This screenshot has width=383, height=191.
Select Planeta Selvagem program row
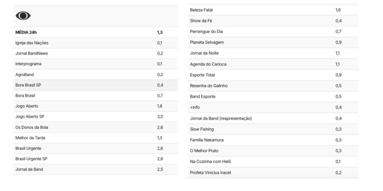[273, 42]
